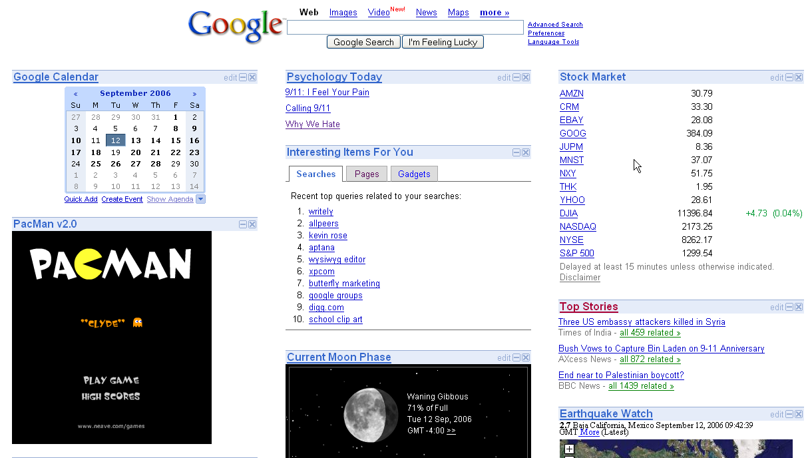Screen dimensions: 812x458
Task: Open the Stock Market Disclaimer link
Action: click(580, 278)
